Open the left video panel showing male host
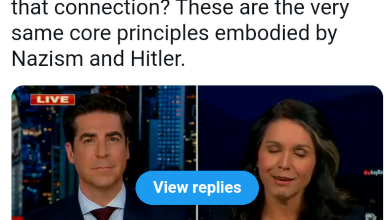The width and height of the screenshot is (385, 220). 104,153
